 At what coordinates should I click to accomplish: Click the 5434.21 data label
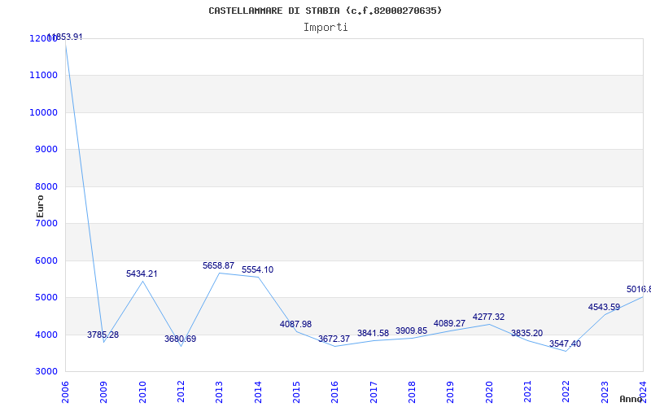click(x=142, y=274)
